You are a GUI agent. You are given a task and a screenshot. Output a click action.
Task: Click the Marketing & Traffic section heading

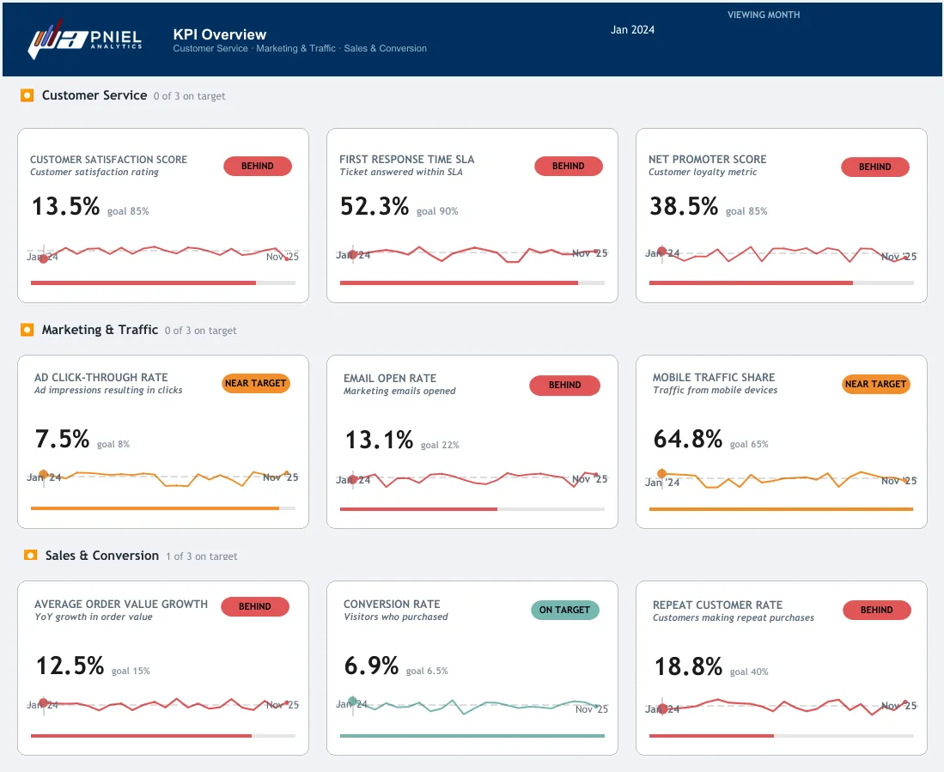click(100, 330)
